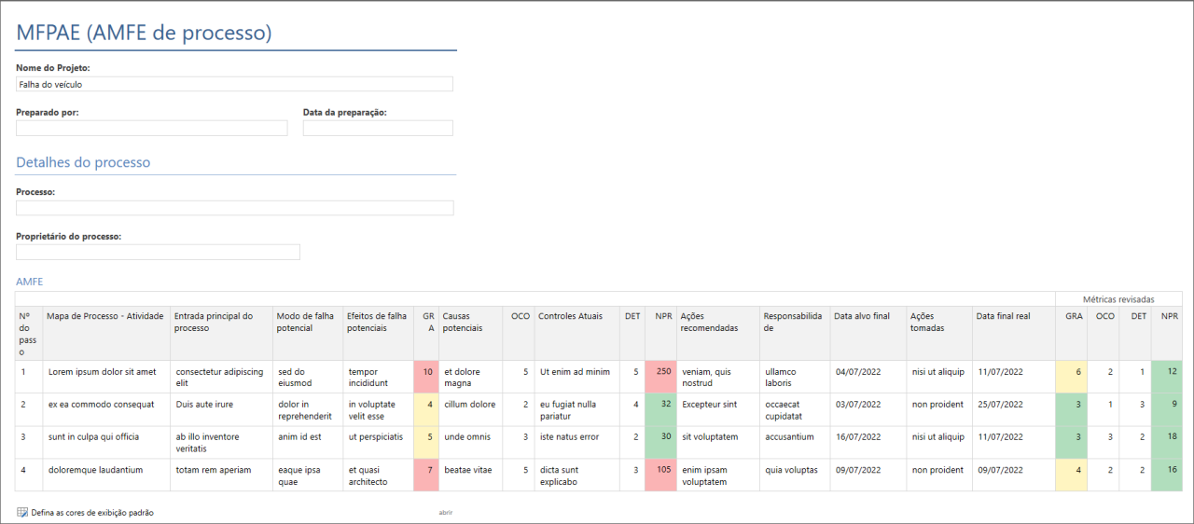The width and height of the screenshot is (1194, 524).
Task: Open 'Defina as cores de exibição padrão'
Action: tap(91, 513)
